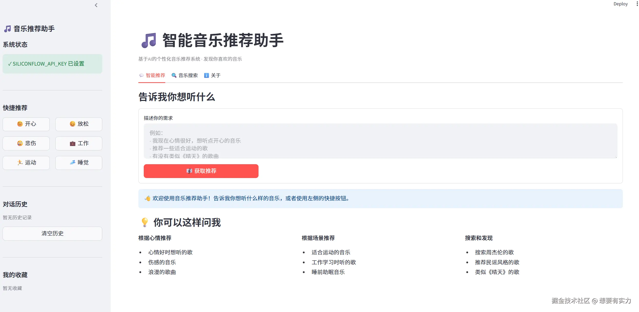639x312 pixels.
Task: Open the three-dot app menu
Action: tap(637, 4)
